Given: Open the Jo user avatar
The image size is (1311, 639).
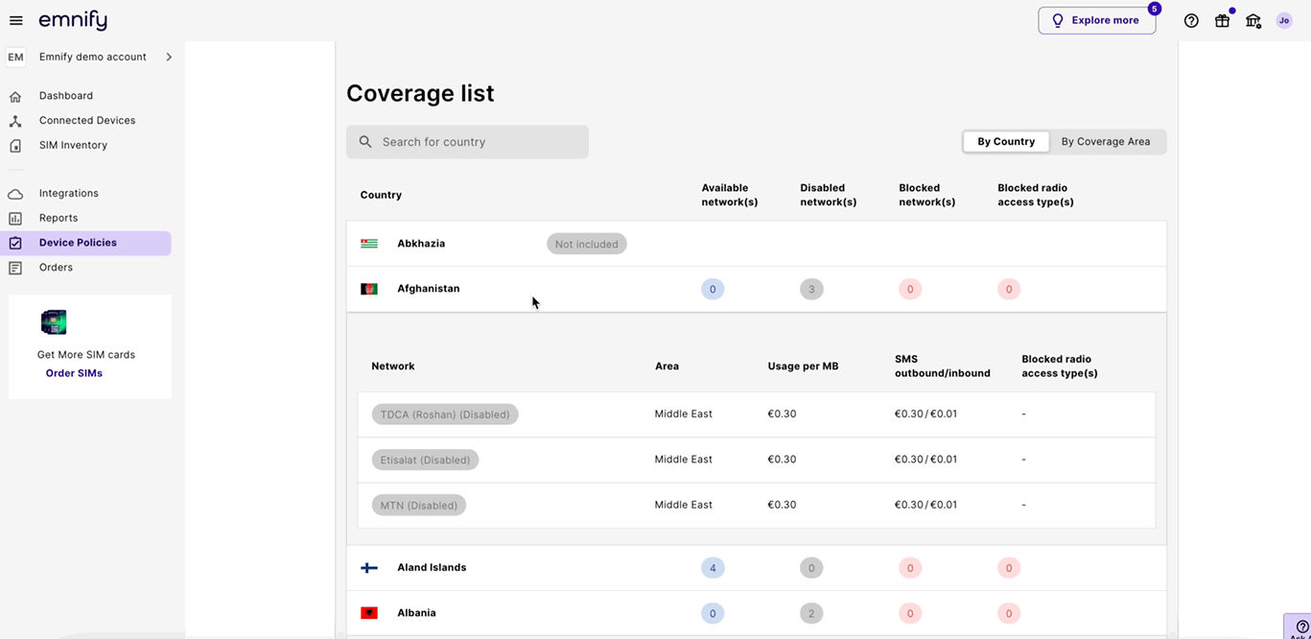Looking at the screenshot, I should pos(1284,20).
